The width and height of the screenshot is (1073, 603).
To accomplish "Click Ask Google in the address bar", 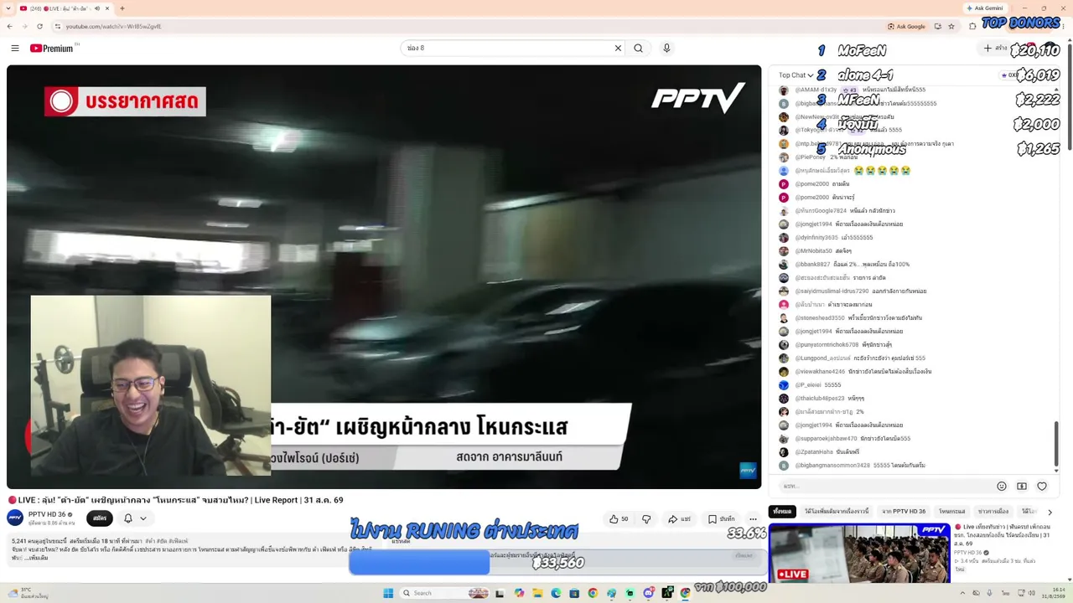I will [x=907, y=26].
